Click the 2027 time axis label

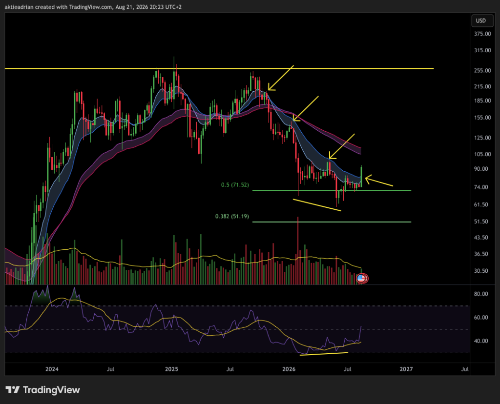pyautogui.click(x=406, y=369)
